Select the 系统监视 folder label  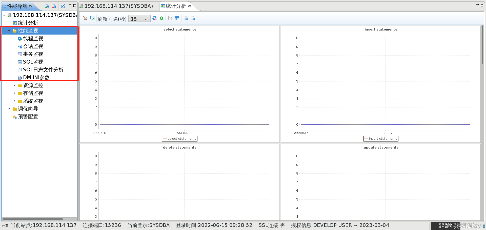[33, 101]
